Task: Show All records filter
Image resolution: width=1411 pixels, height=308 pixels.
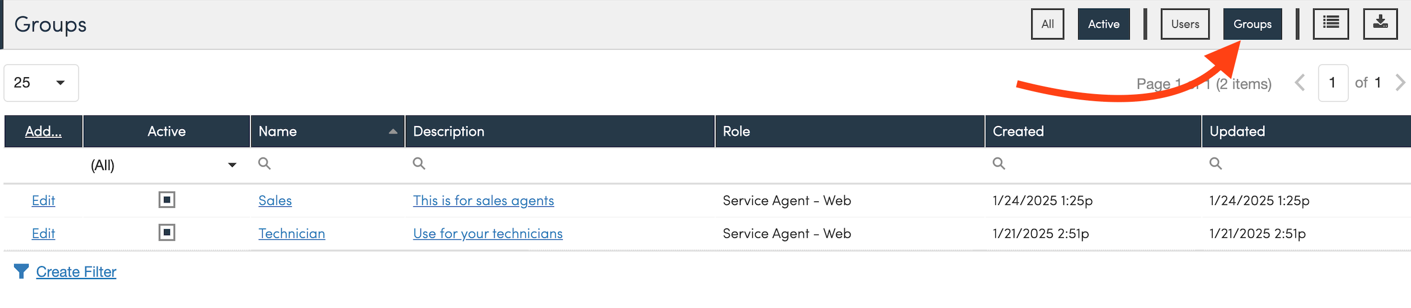Action: click(x=1047, y=23)
